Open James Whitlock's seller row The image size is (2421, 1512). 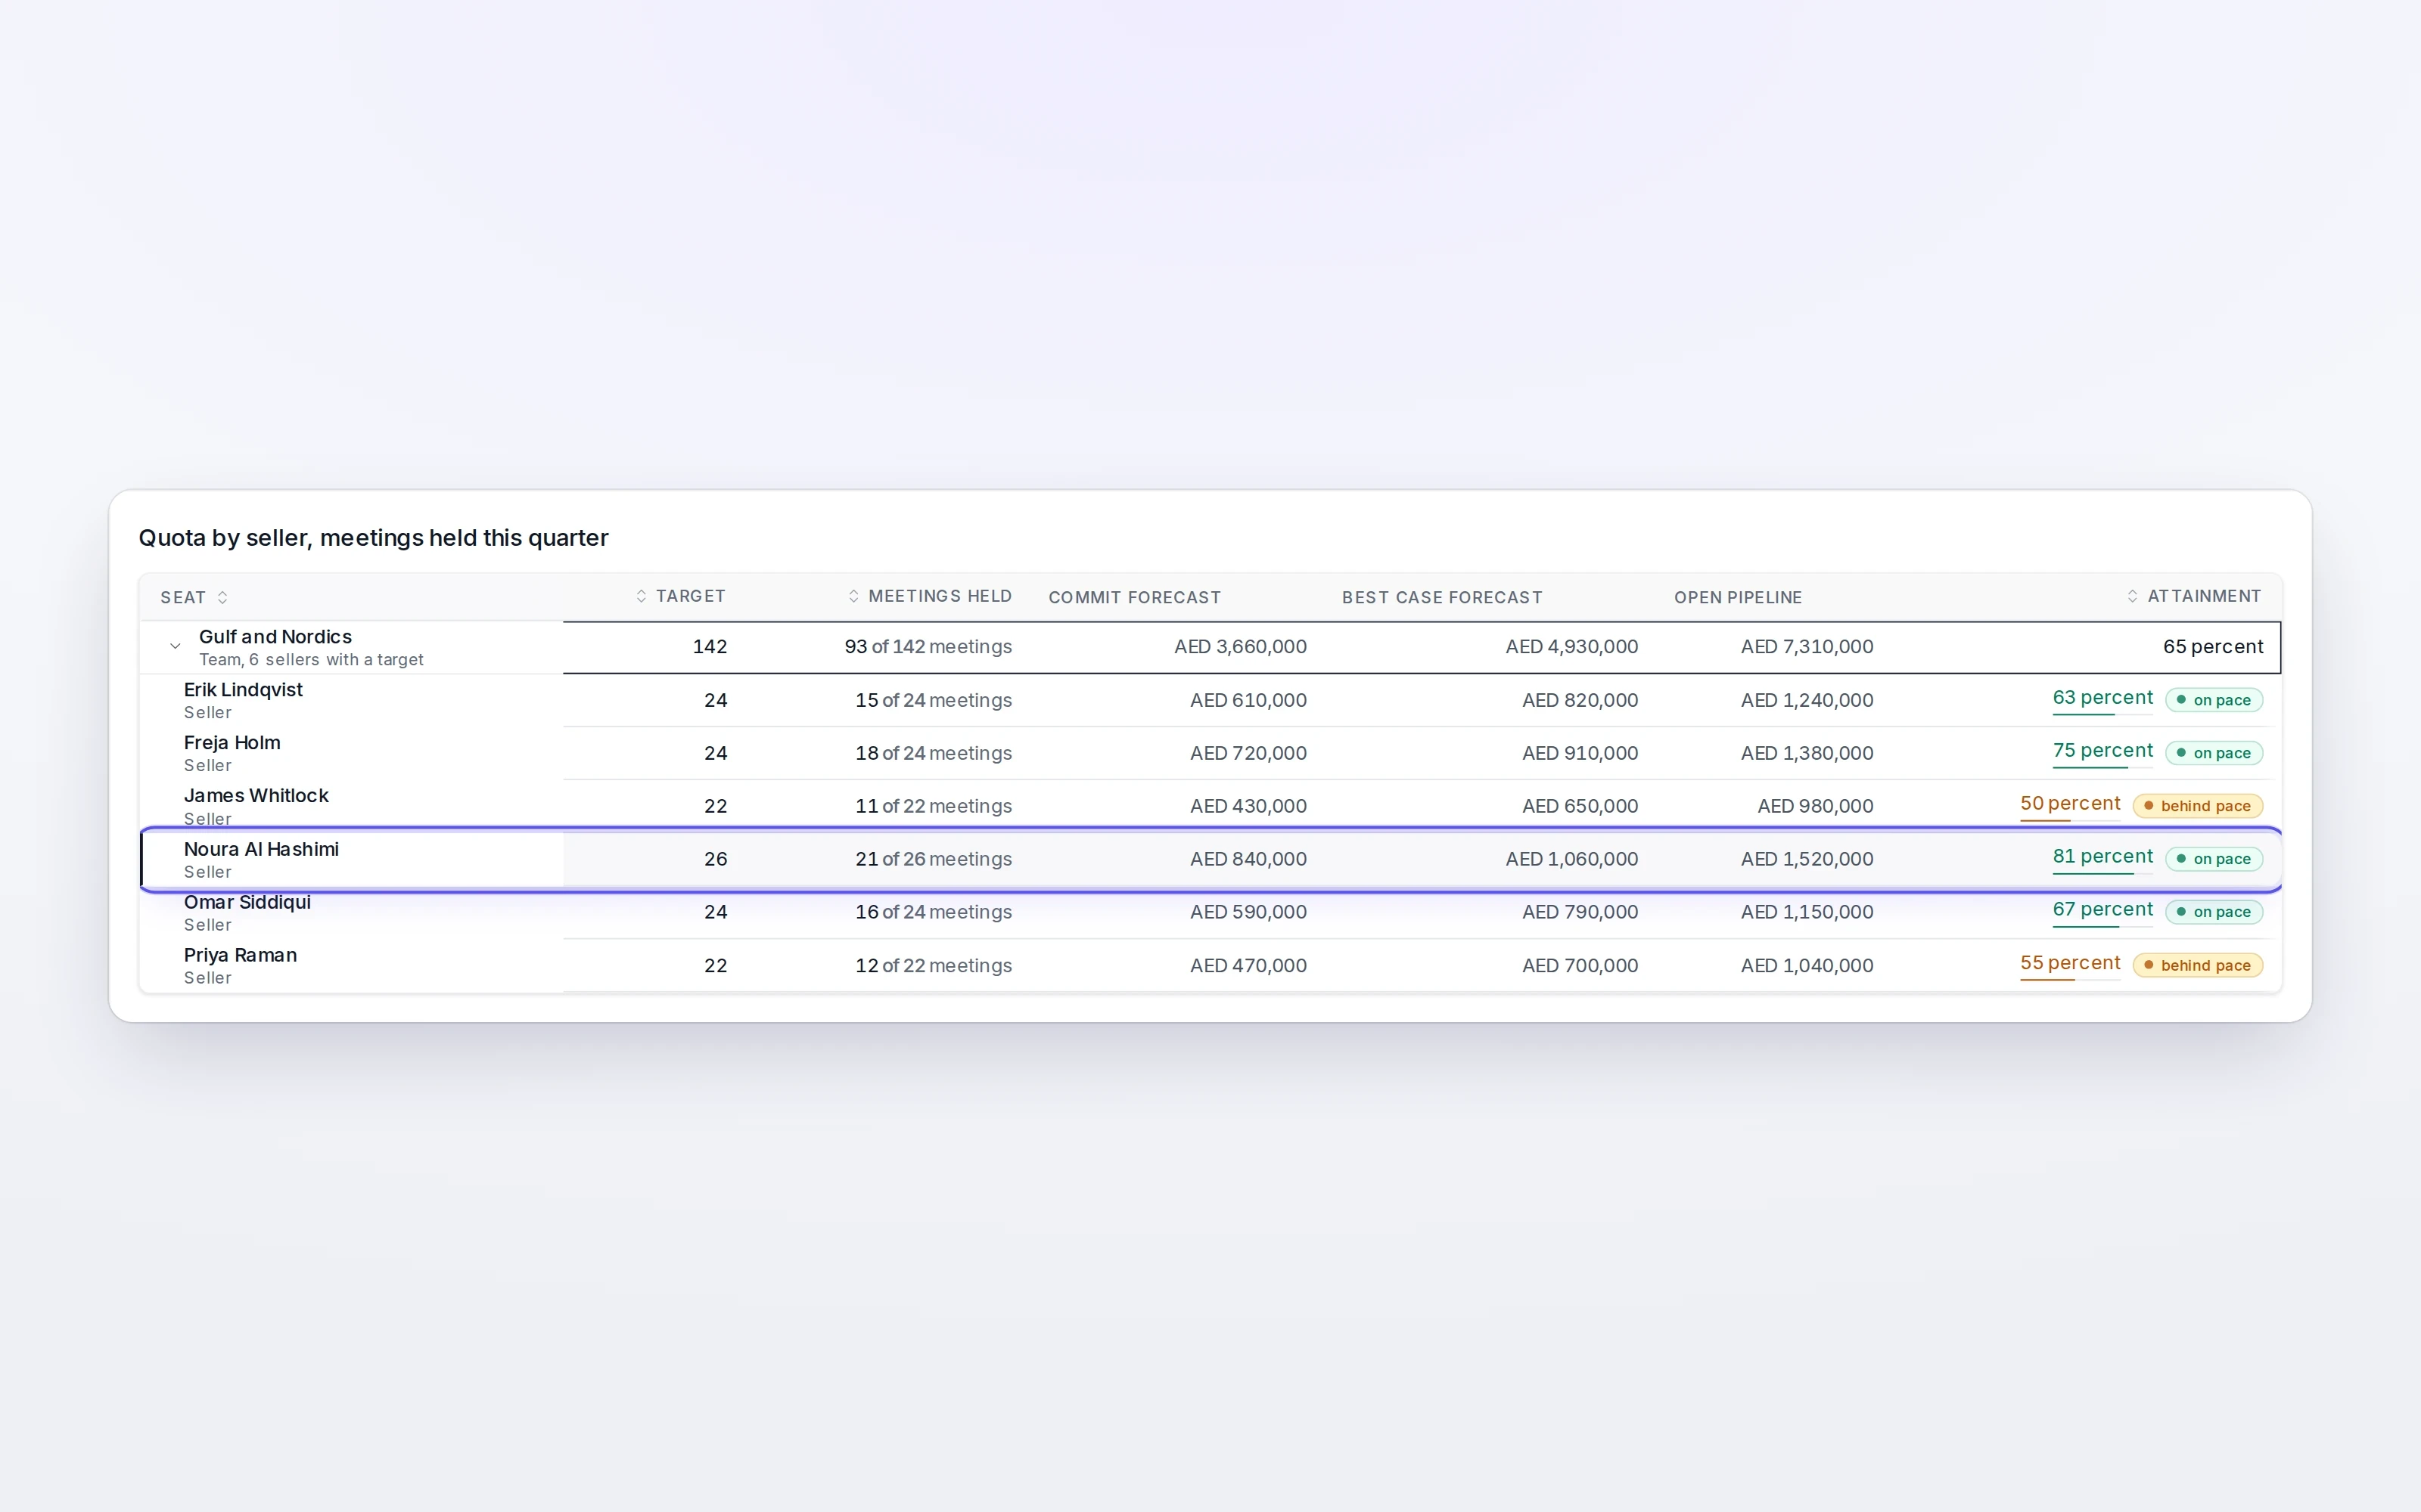[1210, 806]
